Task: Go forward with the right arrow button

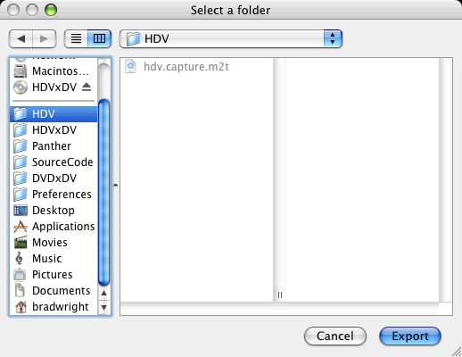Action: coord(45,38)
